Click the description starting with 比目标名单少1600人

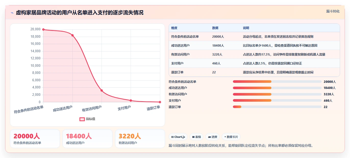(x=280, y=46)
